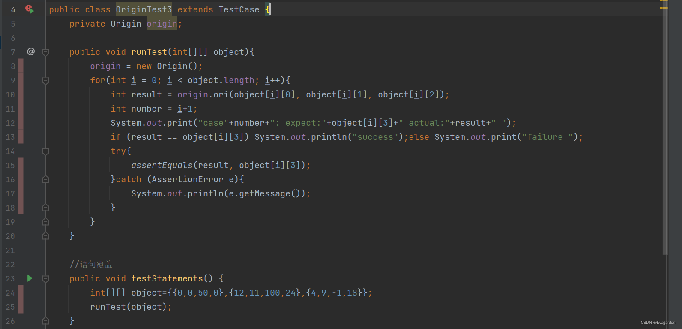Click getMessage on line 17

click(265, 193)
